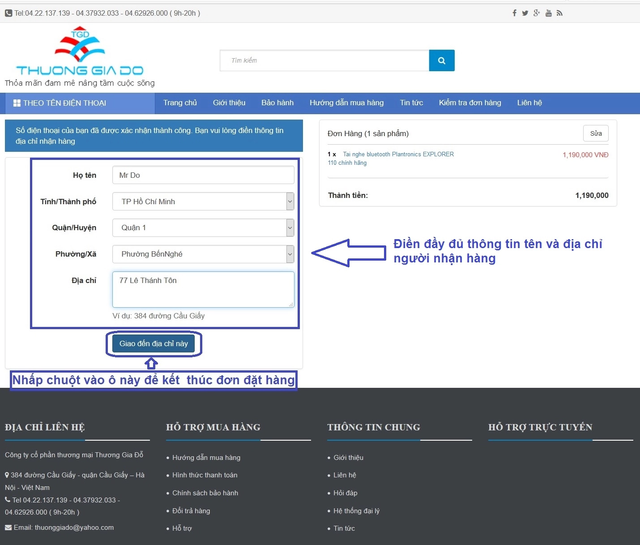Image resolution: width=640 pixels, height=545 pixels.
Task: Open the Google Plus social icon
Action: coord(537,13)
